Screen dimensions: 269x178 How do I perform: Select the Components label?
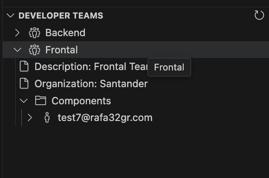[81, 101]
